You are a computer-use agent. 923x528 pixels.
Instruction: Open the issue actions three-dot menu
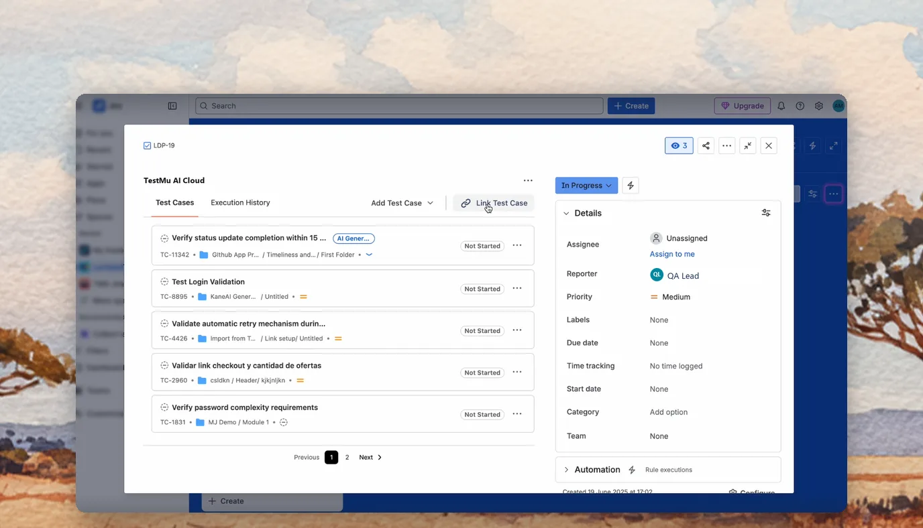(726, 145)
